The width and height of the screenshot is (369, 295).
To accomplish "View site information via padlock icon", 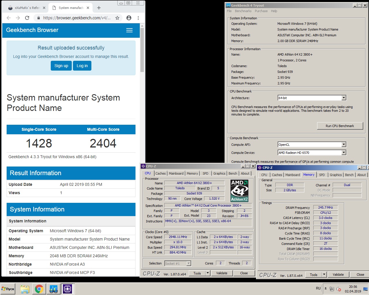I will pos(39,18).
